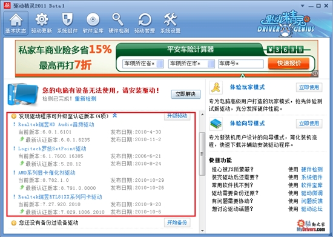Click the 开始备份 button
The height and width of the screenshot is (237, 333).
[x=177, y=223]
